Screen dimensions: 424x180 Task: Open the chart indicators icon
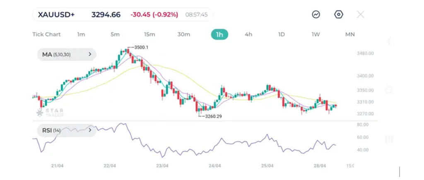click(316, 15)
